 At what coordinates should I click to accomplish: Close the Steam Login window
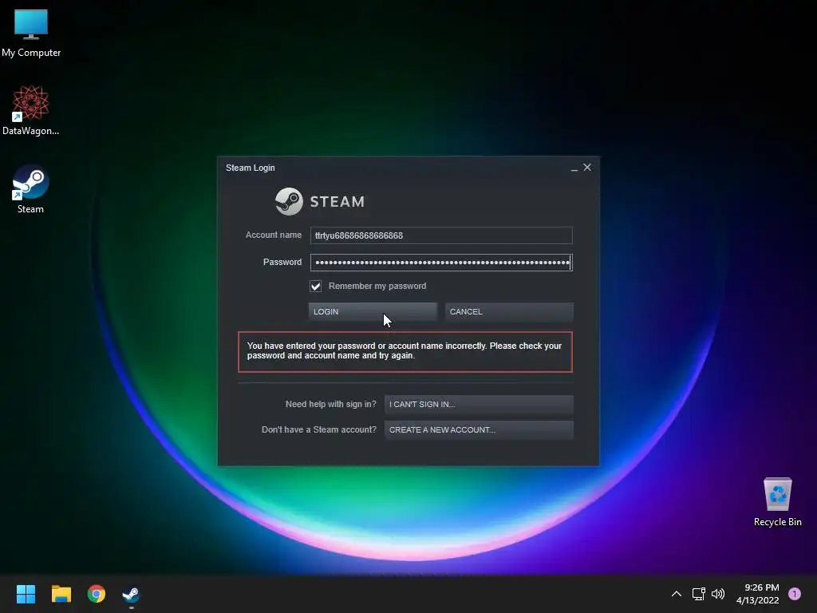pyautogui.click(x=587, y=168)
